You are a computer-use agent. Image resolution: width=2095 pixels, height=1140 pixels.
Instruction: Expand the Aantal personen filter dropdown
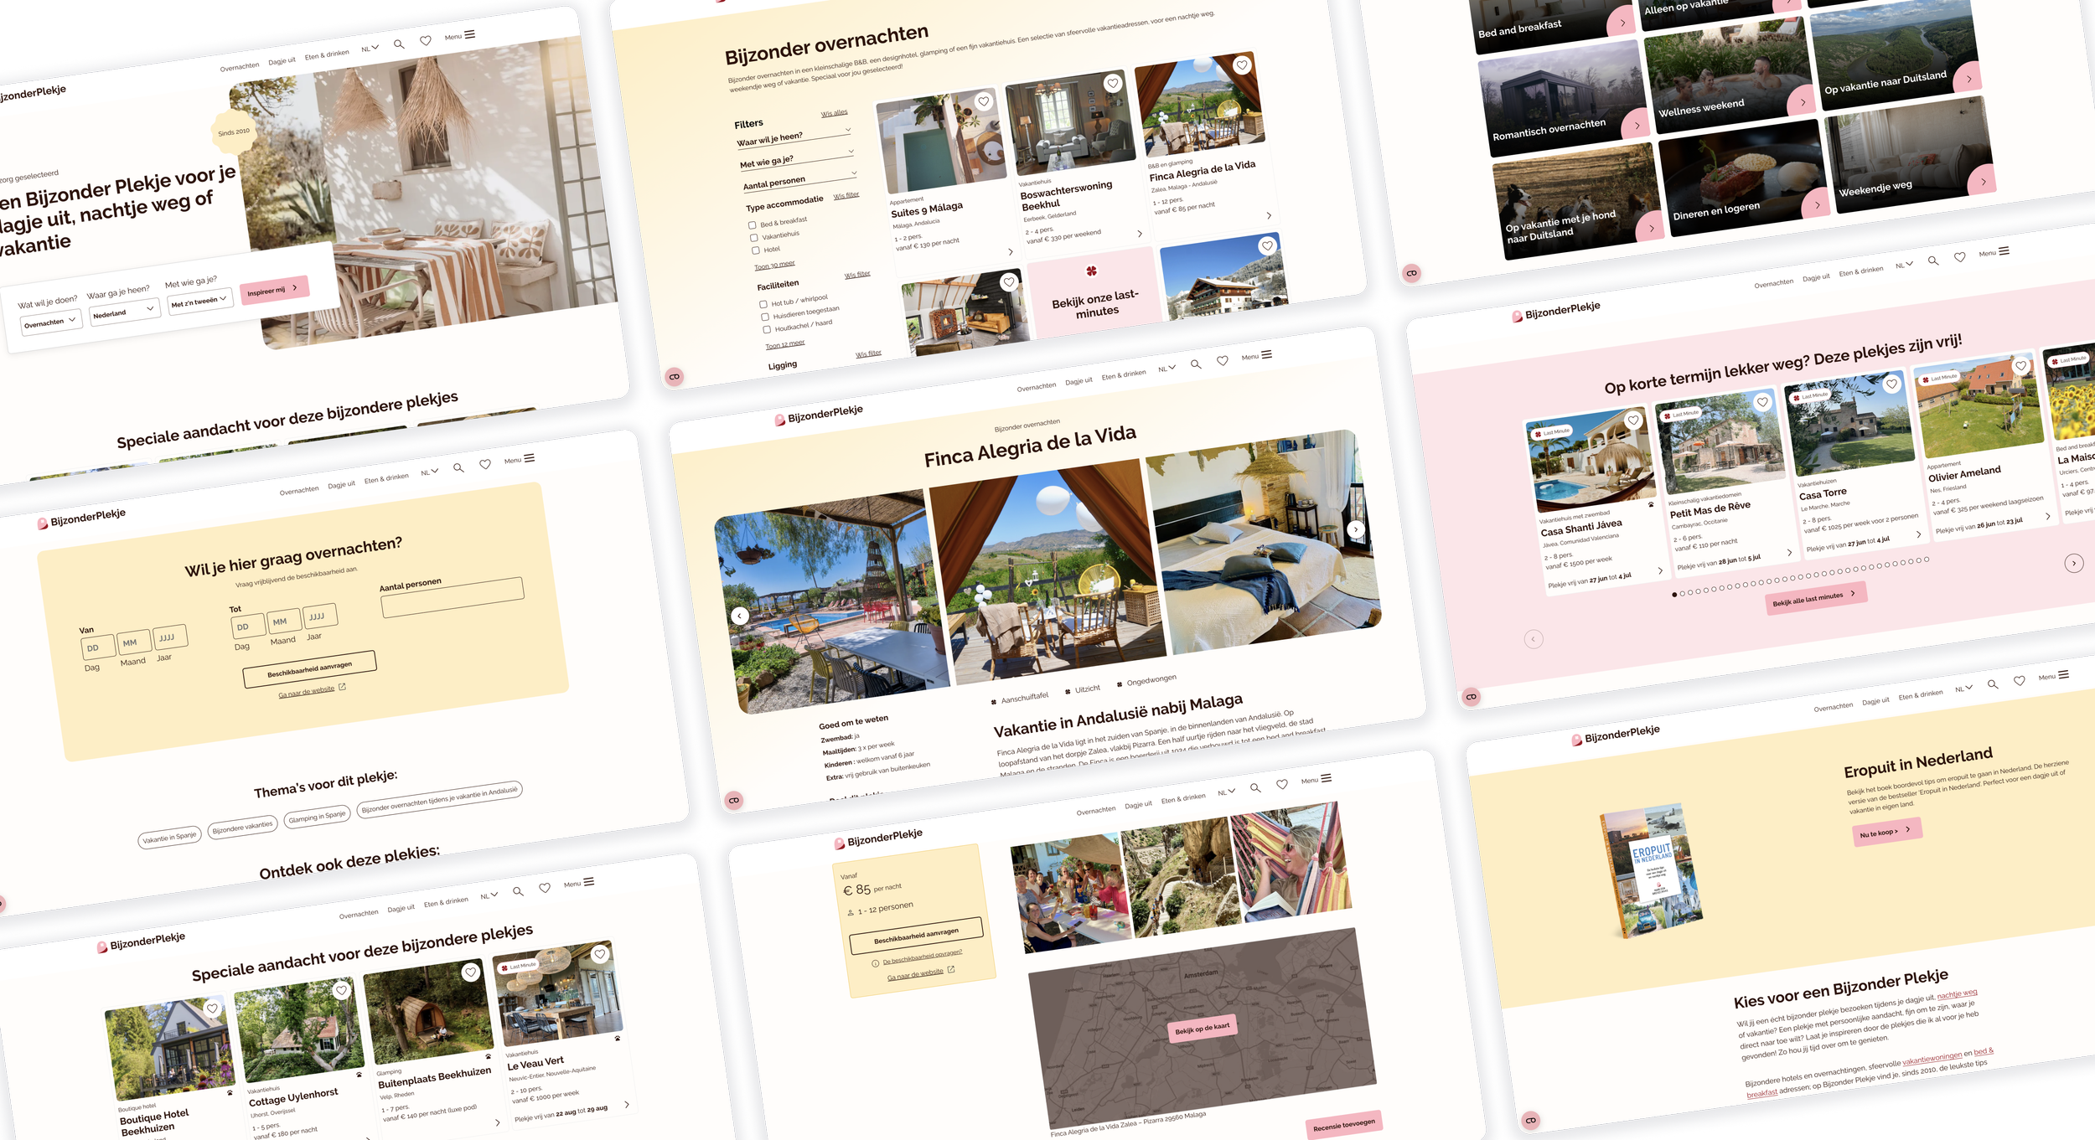(x=800, y=180)
